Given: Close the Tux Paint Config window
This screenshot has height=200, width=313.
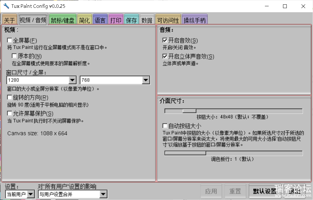Looking at the screenshot, I should (303, 6).
